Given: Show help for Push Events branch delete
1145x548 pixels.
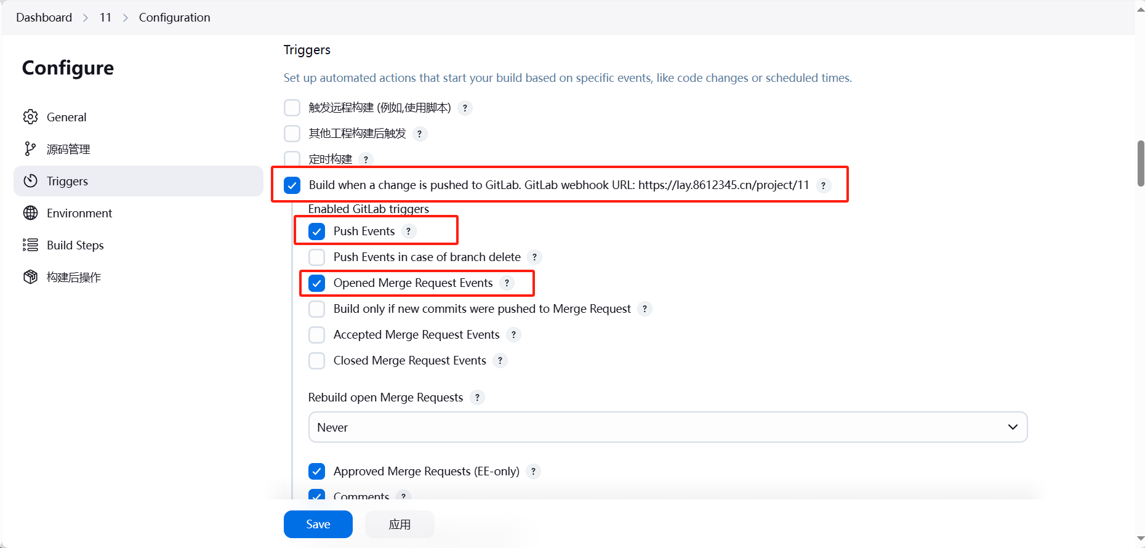Looking at the screenshot, I should tap(534, 257).
